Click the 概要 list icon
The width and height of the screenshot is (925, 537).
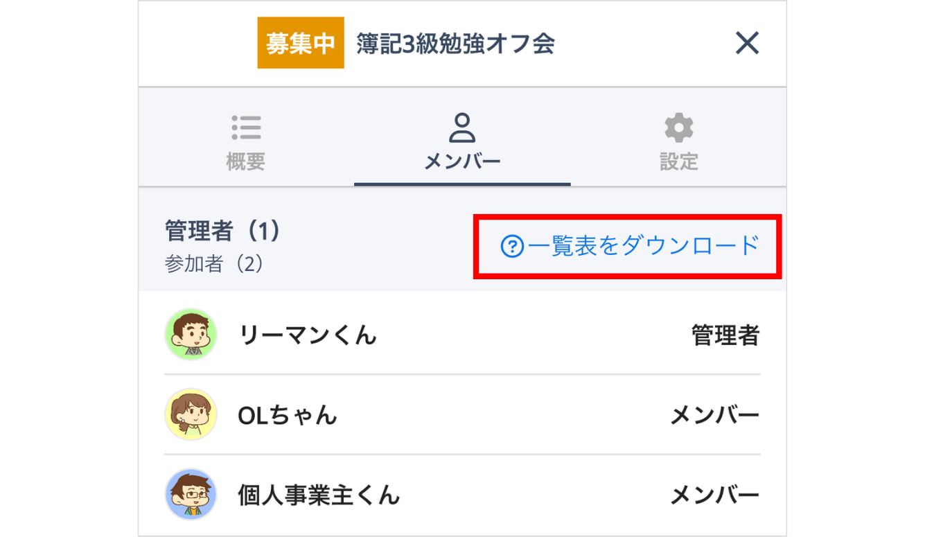tap(246, 128)
